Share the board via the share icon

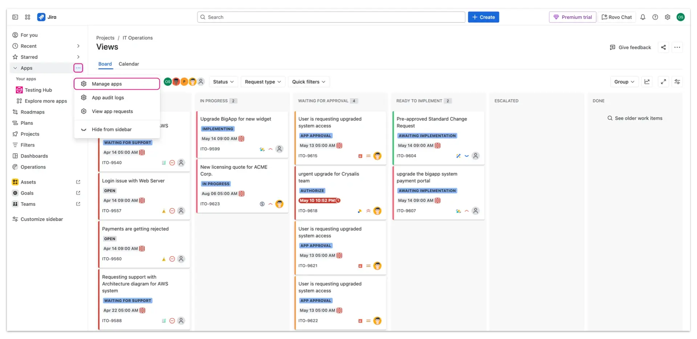[663, 47]
